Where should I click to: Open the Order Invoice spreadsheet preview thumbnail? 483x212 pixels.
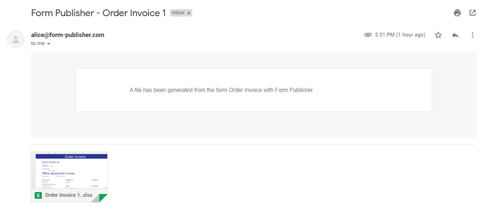pyautogui.click(x=69, y=172)
